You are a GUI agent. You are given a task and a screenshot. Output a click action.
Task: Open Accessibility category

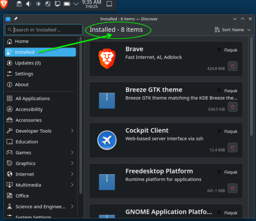tap(41, 109)
